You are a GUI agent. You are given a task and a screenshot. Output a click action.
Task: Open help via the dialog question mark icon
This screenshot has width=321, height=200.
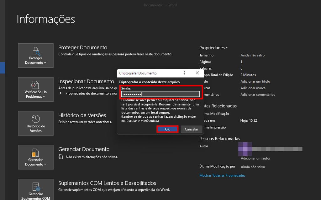coord(185,73)
